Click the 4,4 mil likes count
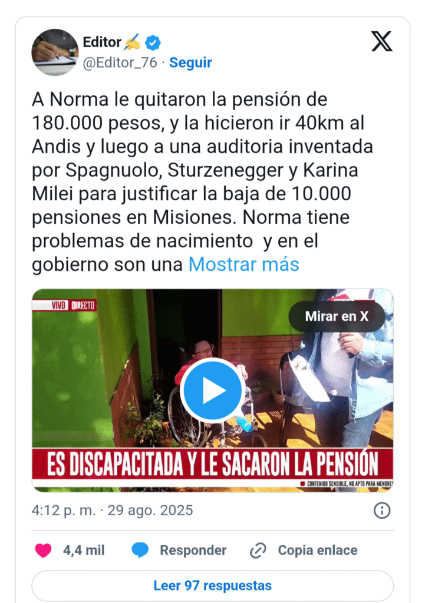 pos(84,551)
